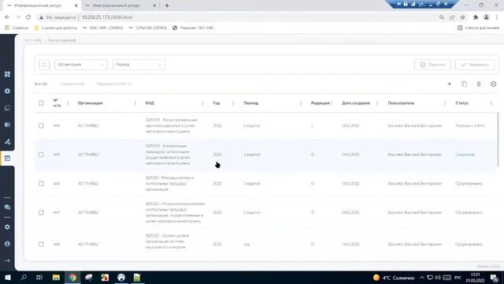Check the checkbox for row 448

41,244
